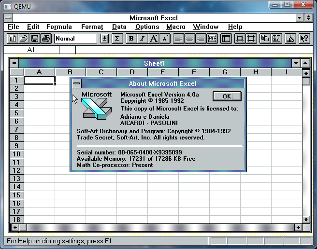Open the Format menu
Image resolution: width=317 pixels, height=249 pixels.
[92, 27]
